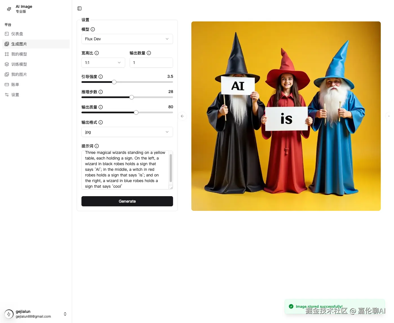
Task: Open the Flux Dev model dropdown
Action: tap(127, 39)
